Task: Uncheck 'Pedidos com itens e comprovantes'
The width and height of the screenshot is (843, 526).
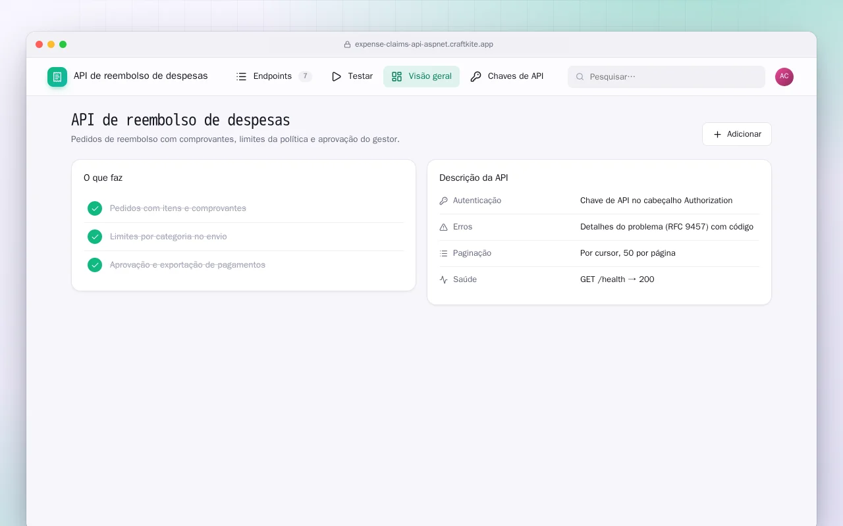Action: click(x=95, y=208)
